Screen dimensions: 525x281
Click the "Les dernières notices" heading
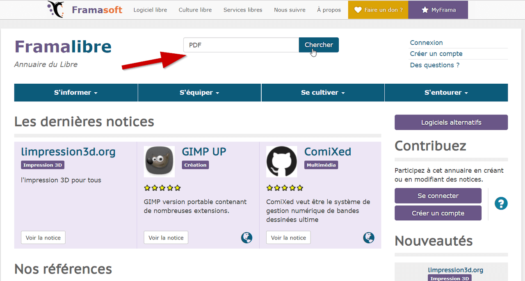84,121
